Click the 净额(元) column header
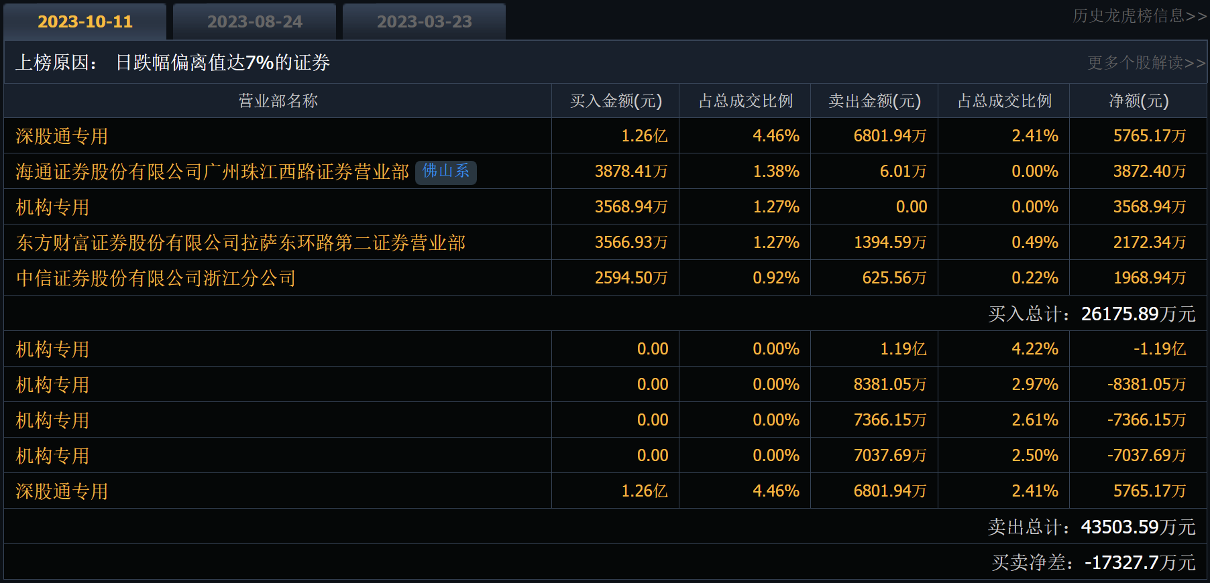The image size is (1210, 583). click(x=1138, y=101)
